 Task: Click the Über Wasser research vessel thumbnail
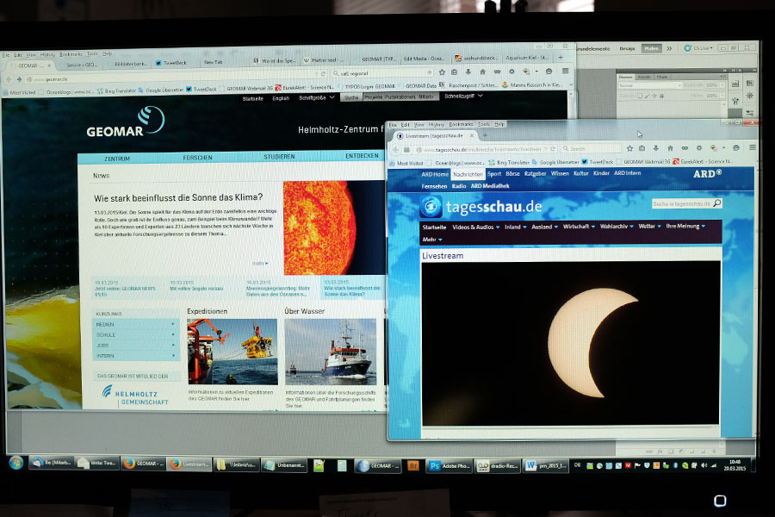pyautogui.click(x=331, y=352)
